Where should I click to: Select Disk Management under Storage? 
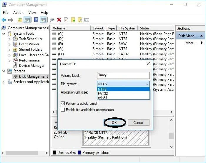pyautogui.click(x=34, y=76)
